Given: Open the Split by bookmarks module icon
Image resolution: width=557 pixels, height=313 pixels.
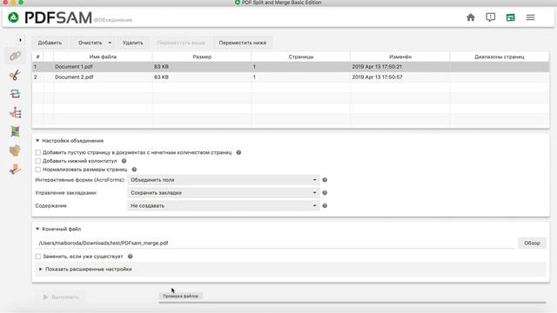Looking at the screenshot, I should 15,113.
